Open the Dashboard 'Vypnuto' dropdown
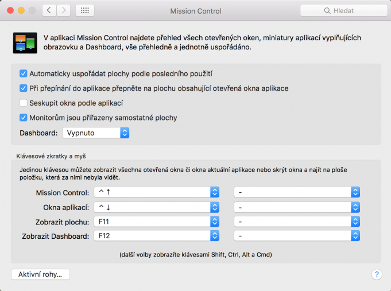 pyautogui.click(x=95, y=133)
